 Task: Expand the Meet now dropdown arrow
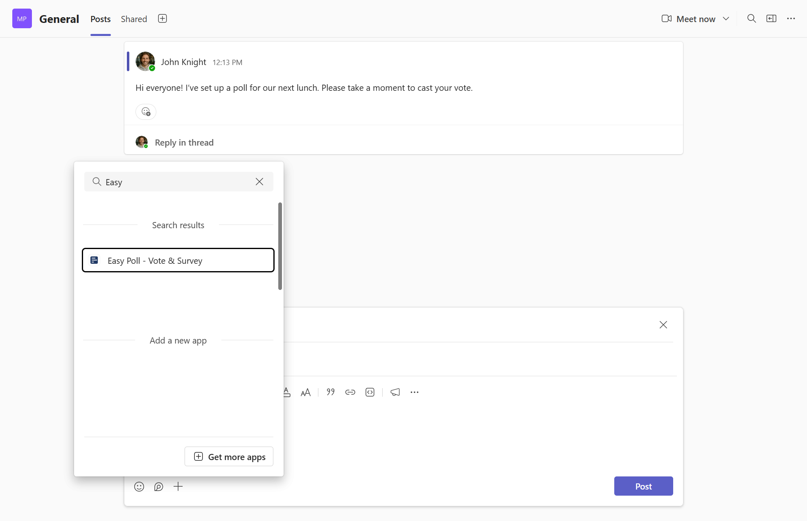(726, 19)
